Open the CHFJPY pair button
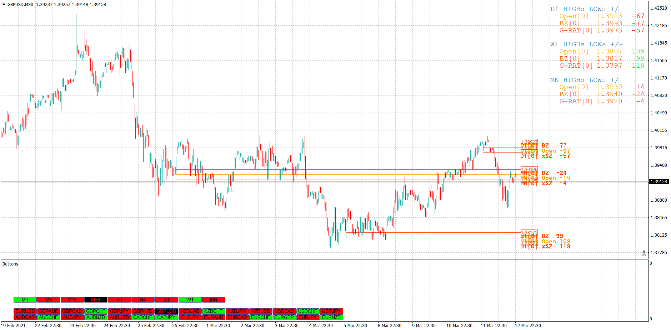Viewport: 671px width, 330px height. tap(190, 317)
